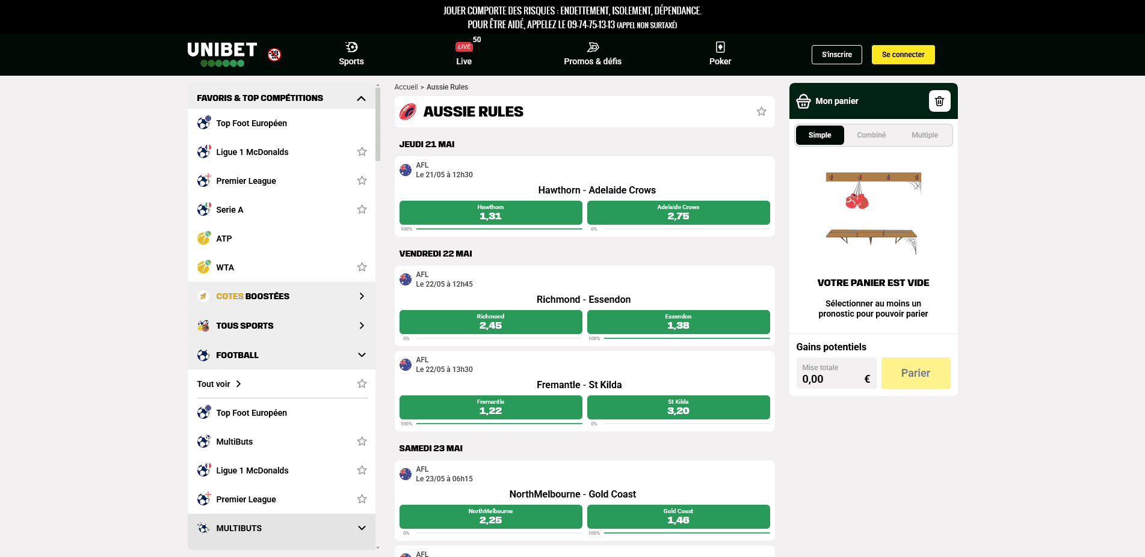Click the Mon panier basket icon
The height and width of the screenshot is (557, 1145).
(x=803, y=101)
